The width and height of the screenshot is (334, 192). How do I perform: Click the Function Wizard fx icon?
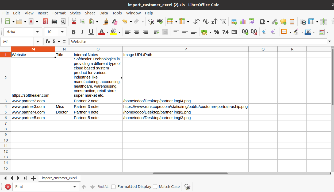tap(48, 41)
